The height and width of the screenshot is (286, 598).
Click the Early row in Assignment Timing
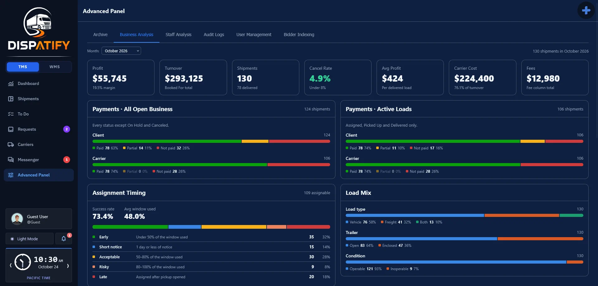click(211, 237)
